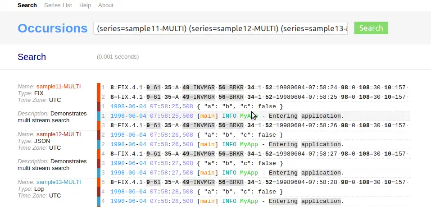Click dark red color bar of first JSON row
The image size is (431, 207).
[x=99, y=106]
